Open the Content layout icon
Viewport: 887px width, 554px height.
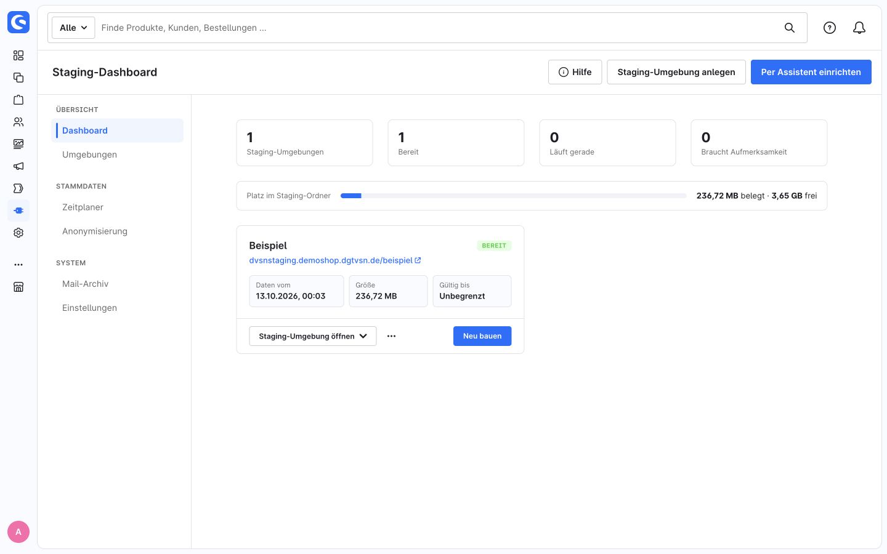coord(18,144)
